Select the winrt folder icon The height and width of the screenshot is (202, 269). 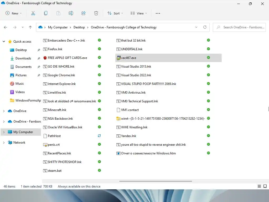pos(118,119)
